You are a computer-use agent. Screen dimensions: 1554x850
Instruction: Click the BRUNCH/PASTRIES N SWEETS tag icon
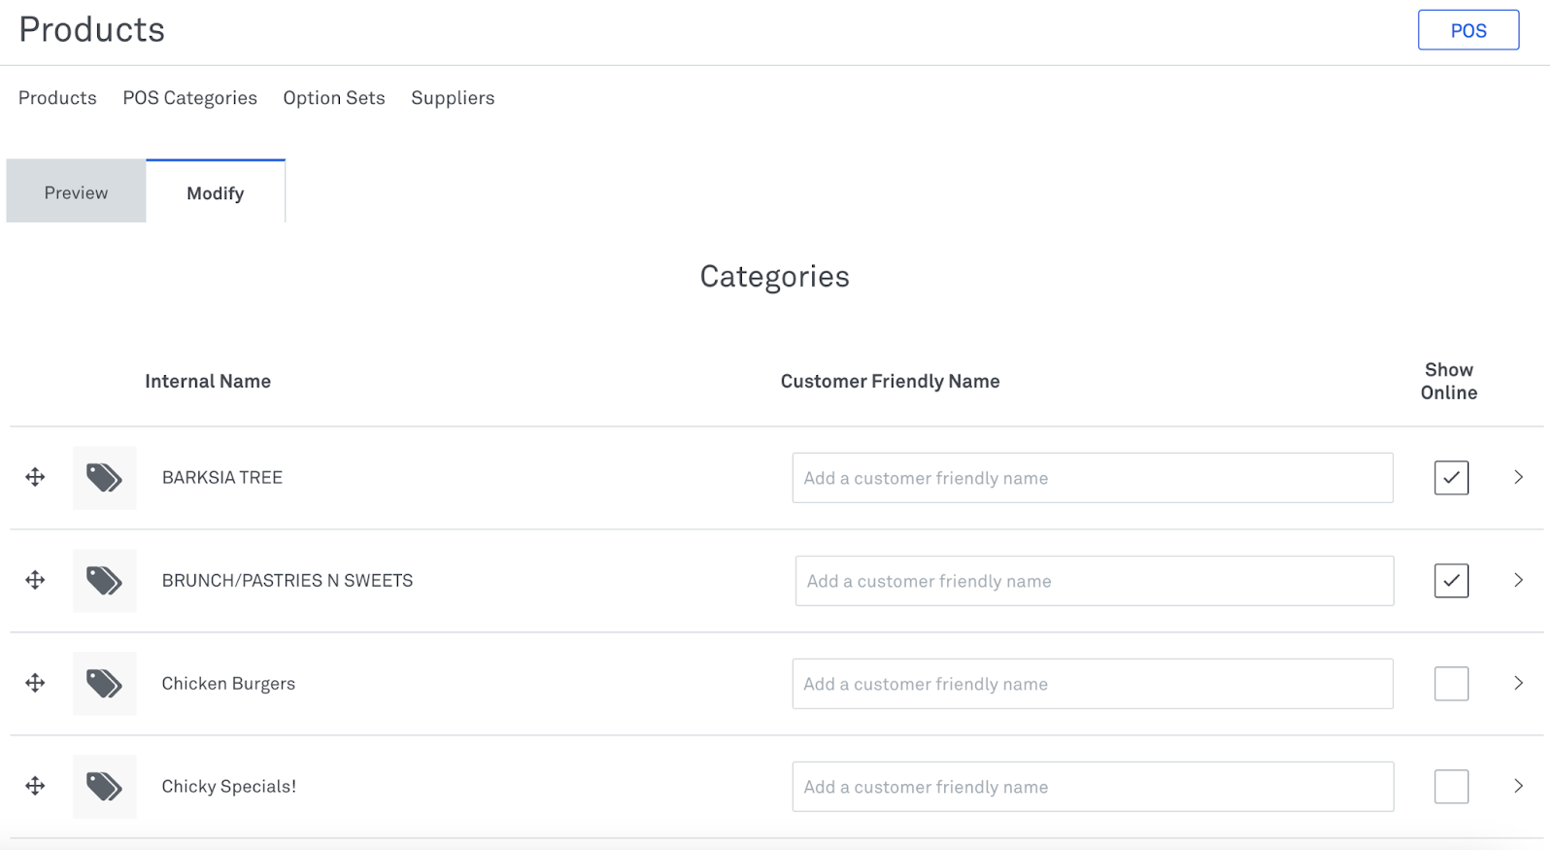click(x=104, y=581)
